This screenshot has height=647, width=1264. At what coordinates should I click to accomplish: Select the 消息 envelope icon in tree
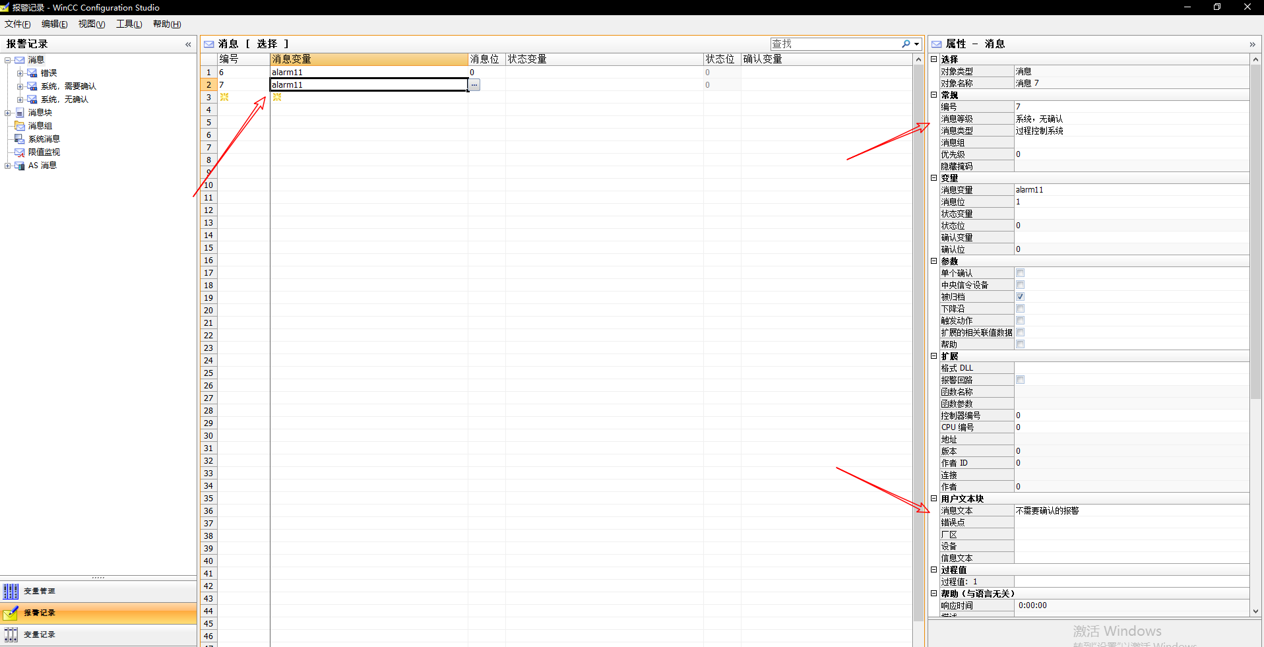coord(20,60)
